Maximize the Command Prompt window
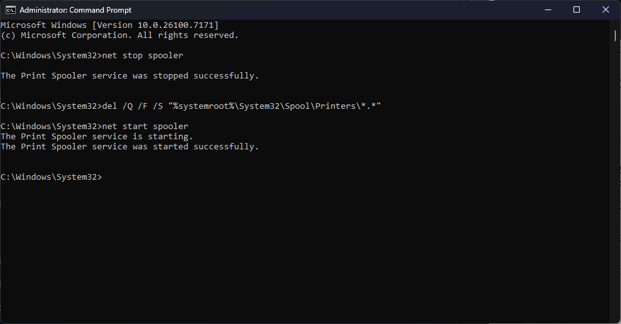 [x=576, y=9]
